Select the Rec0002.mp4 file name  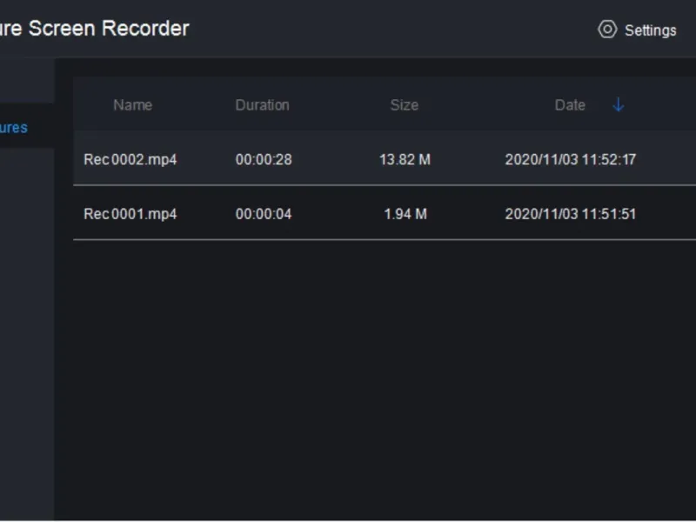tap(130, 159)
